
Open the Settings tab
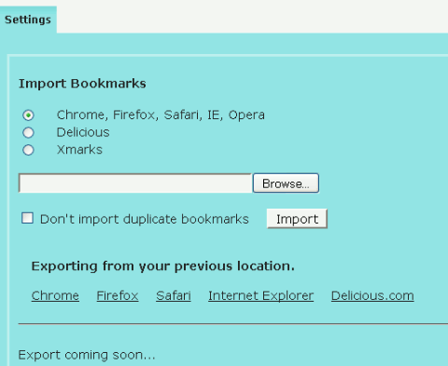[28, 20]
